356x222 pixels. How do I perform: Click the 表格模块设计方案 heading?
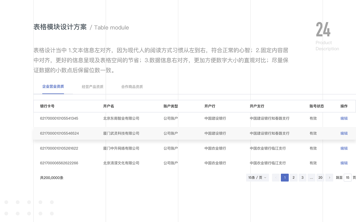60,27
